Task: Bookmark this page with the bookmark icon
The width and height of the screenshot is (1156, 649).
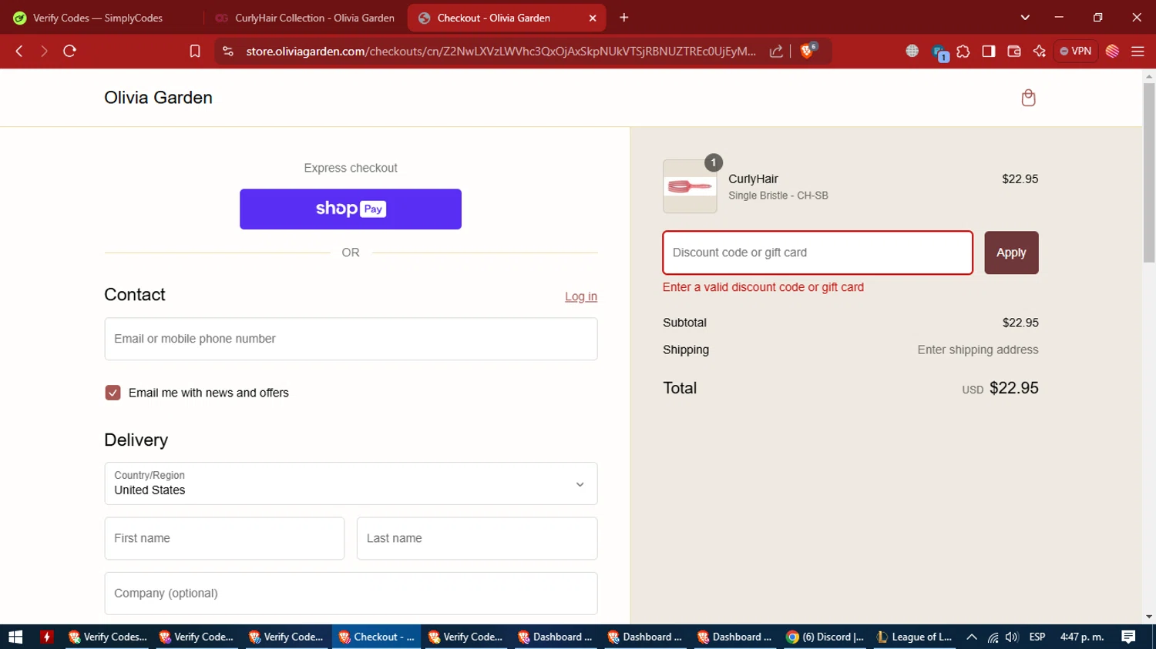Action: click(195, 51)
